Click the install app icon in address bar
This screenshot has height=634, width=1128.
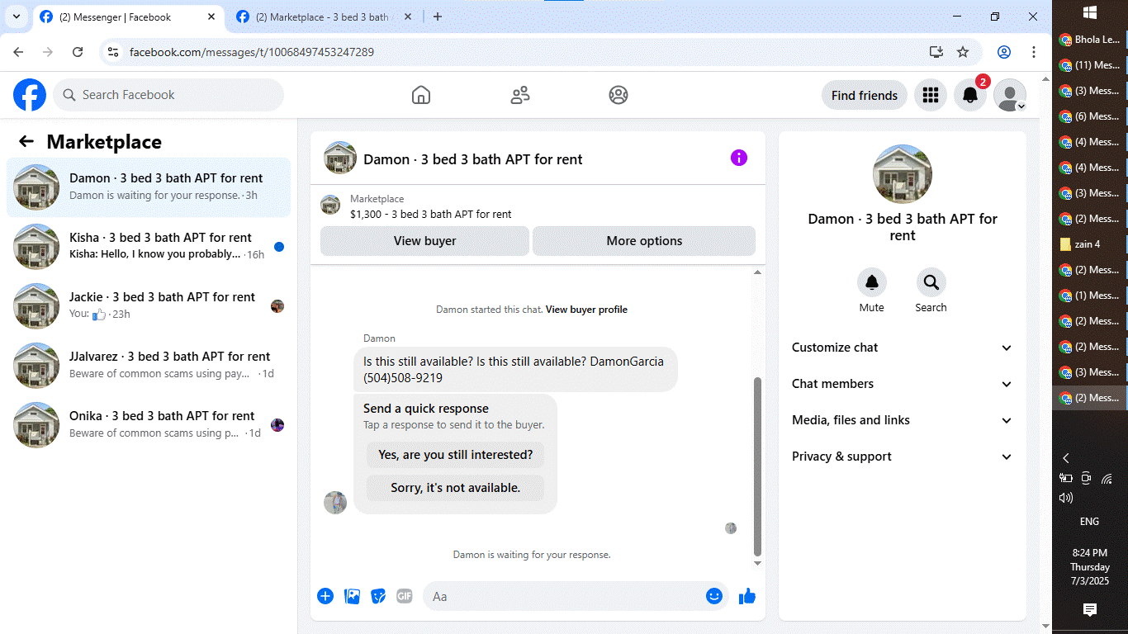[936, 52]
